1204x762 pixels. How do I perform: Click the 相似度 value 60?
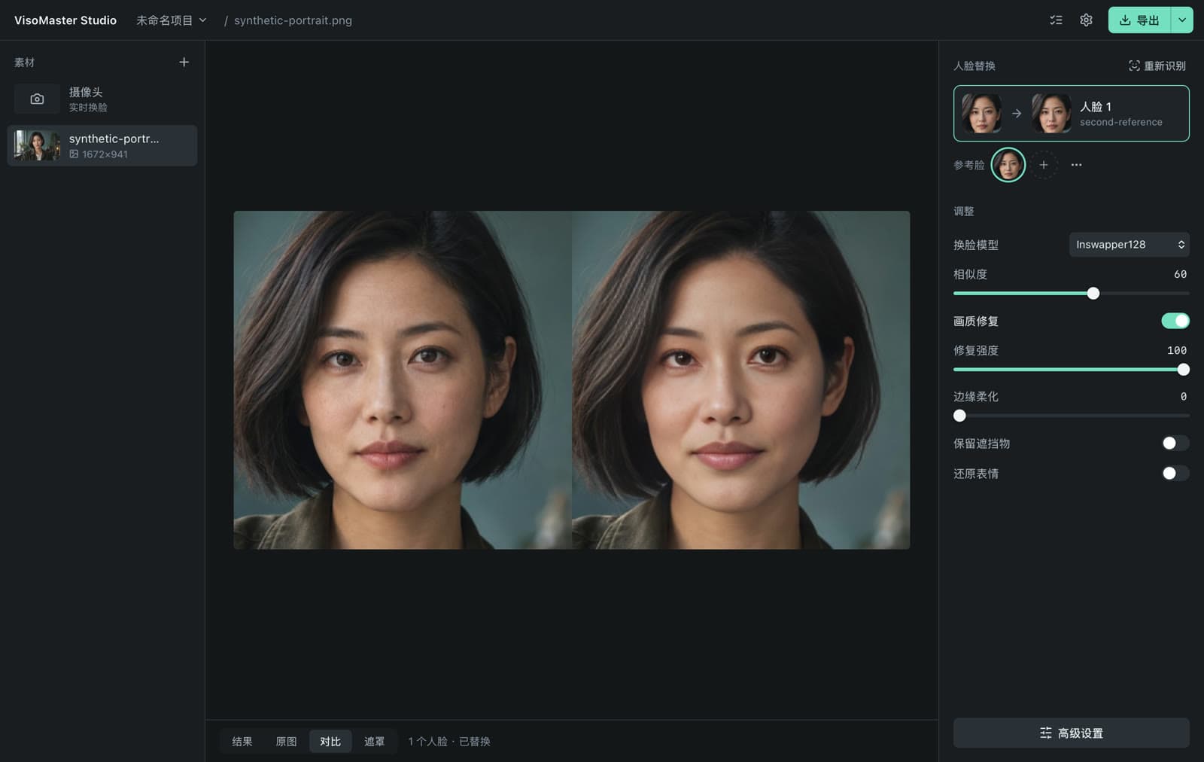[x=1180, y=275]
